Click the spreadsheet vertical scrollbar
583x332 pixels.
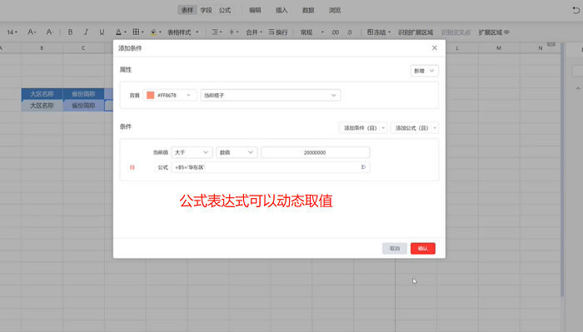point(562,170)
